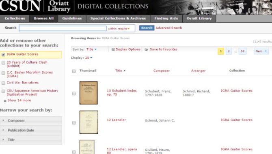
Task: Open the 12 Laendler score thumbnail
Action: pos(89,122)
